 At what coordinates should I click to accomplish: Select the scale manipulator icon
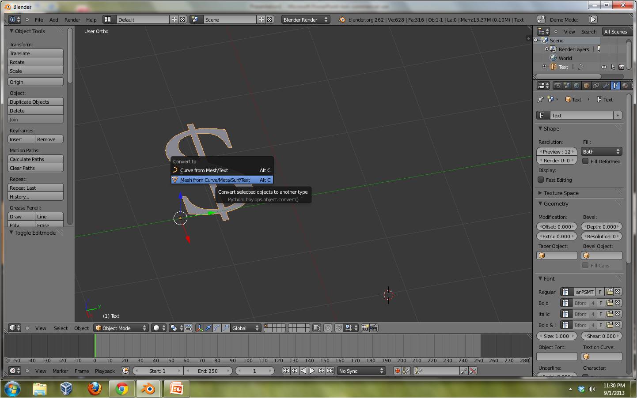(226, 328)
